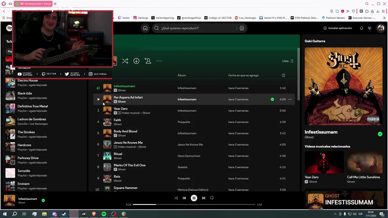The width and height of the screenshot is (388, 218).
Task: Play Per Aspera Ad Inferi track
Action: click(98, 99)
